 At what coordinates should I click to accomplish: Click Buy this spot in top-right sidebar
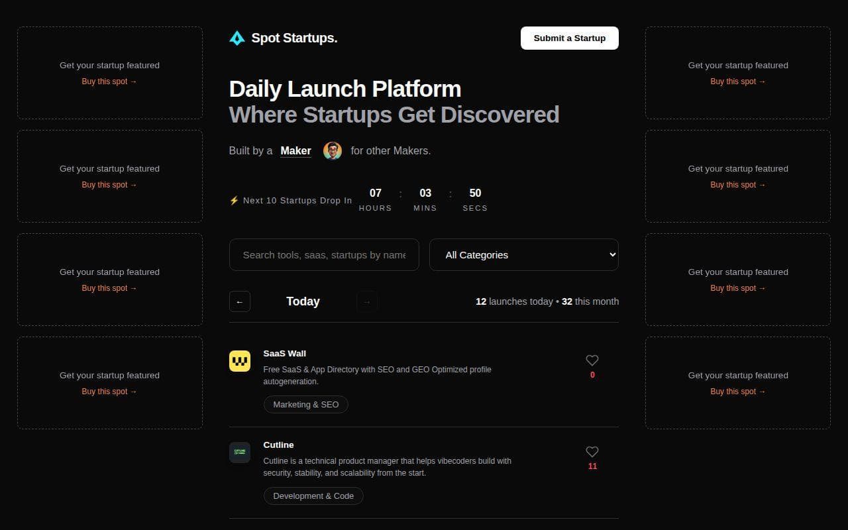(737, 81)
